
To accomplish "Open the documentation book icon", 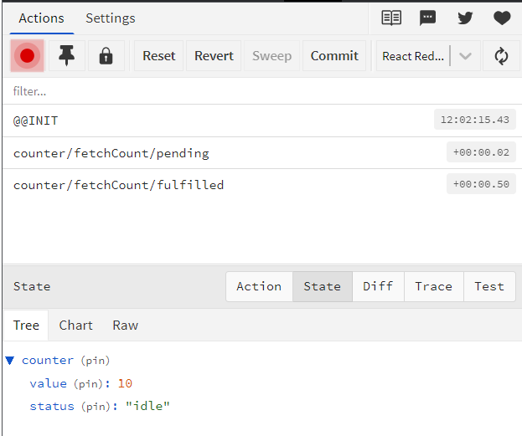I will (x=391, y=18).
